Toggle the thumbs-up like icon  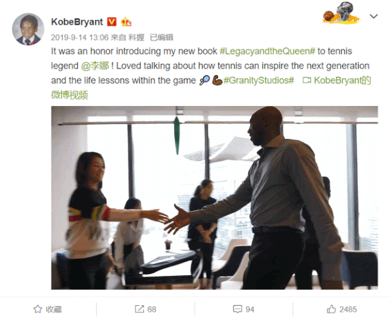331,309
